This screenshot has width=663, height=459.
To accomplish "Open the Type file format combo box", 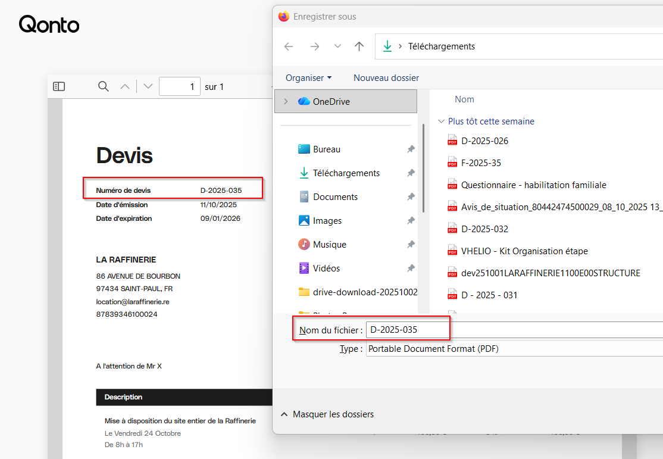I will 512,349.
